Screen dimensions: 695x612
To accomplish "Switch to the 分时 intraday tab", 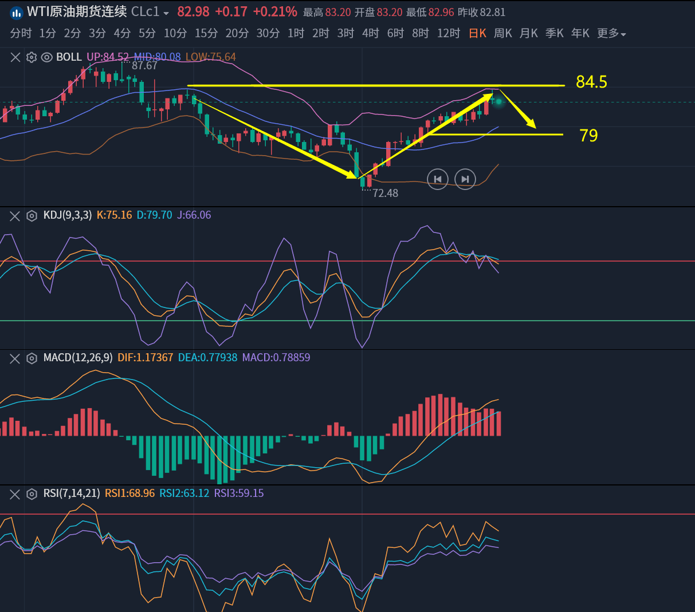I will pos(21,34).
